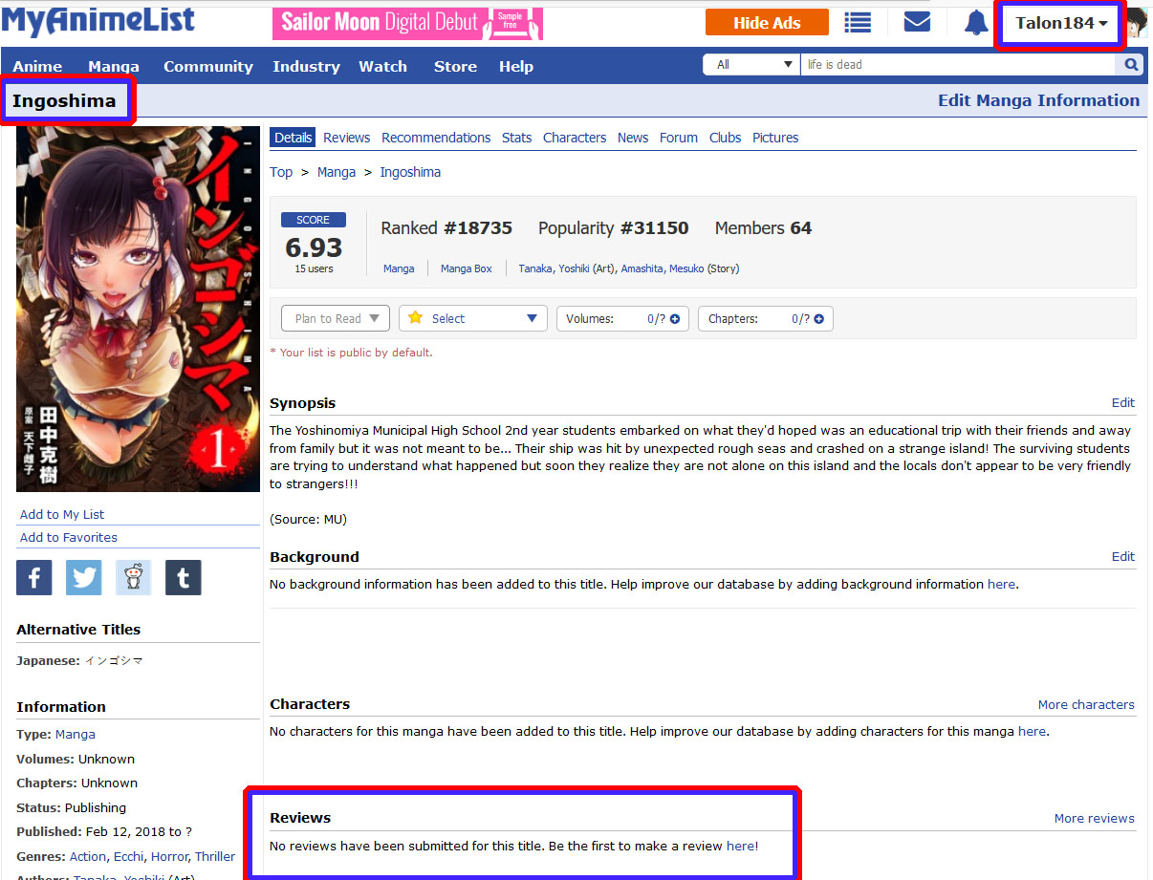
Task: Share the manga on Facebook
Action: (34, 578)
